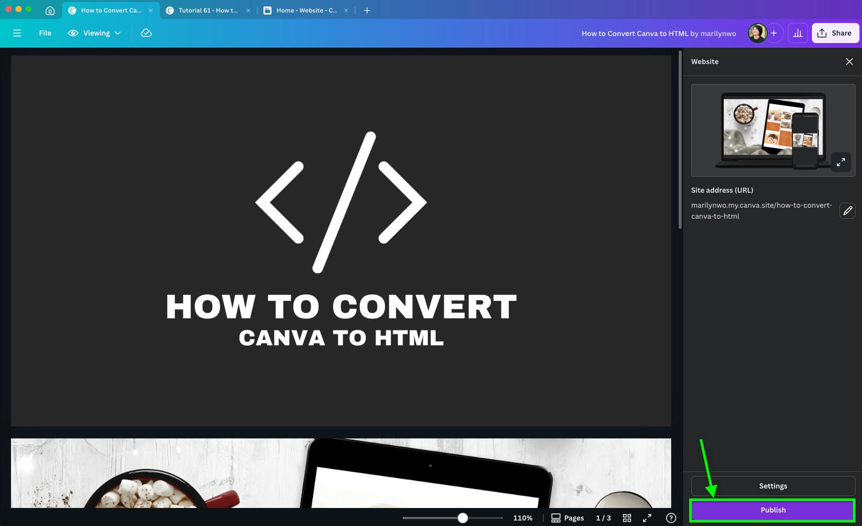
Task: Click the Home icon in the browser toolbar
Action: (x=50, y=10)
